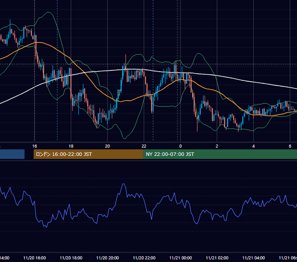Click the 11/20 20:00 date label

click(x=107, y=258)
